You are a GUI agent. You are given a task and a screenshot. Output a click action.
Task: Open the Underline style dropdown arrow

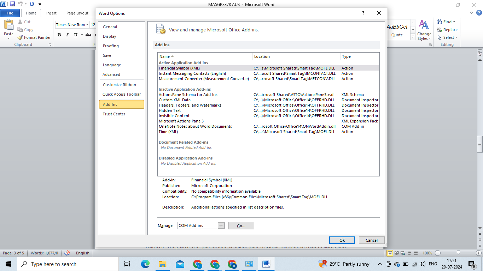(82, 35)
